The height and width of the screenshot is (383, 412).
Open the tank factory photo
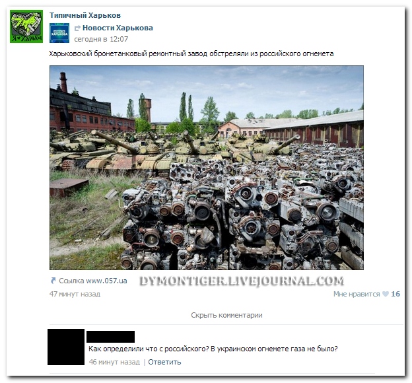pos(207,168)
